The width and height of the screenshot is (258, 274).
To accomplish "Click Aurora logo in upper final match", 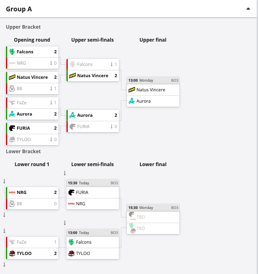I will click(131, 101).
